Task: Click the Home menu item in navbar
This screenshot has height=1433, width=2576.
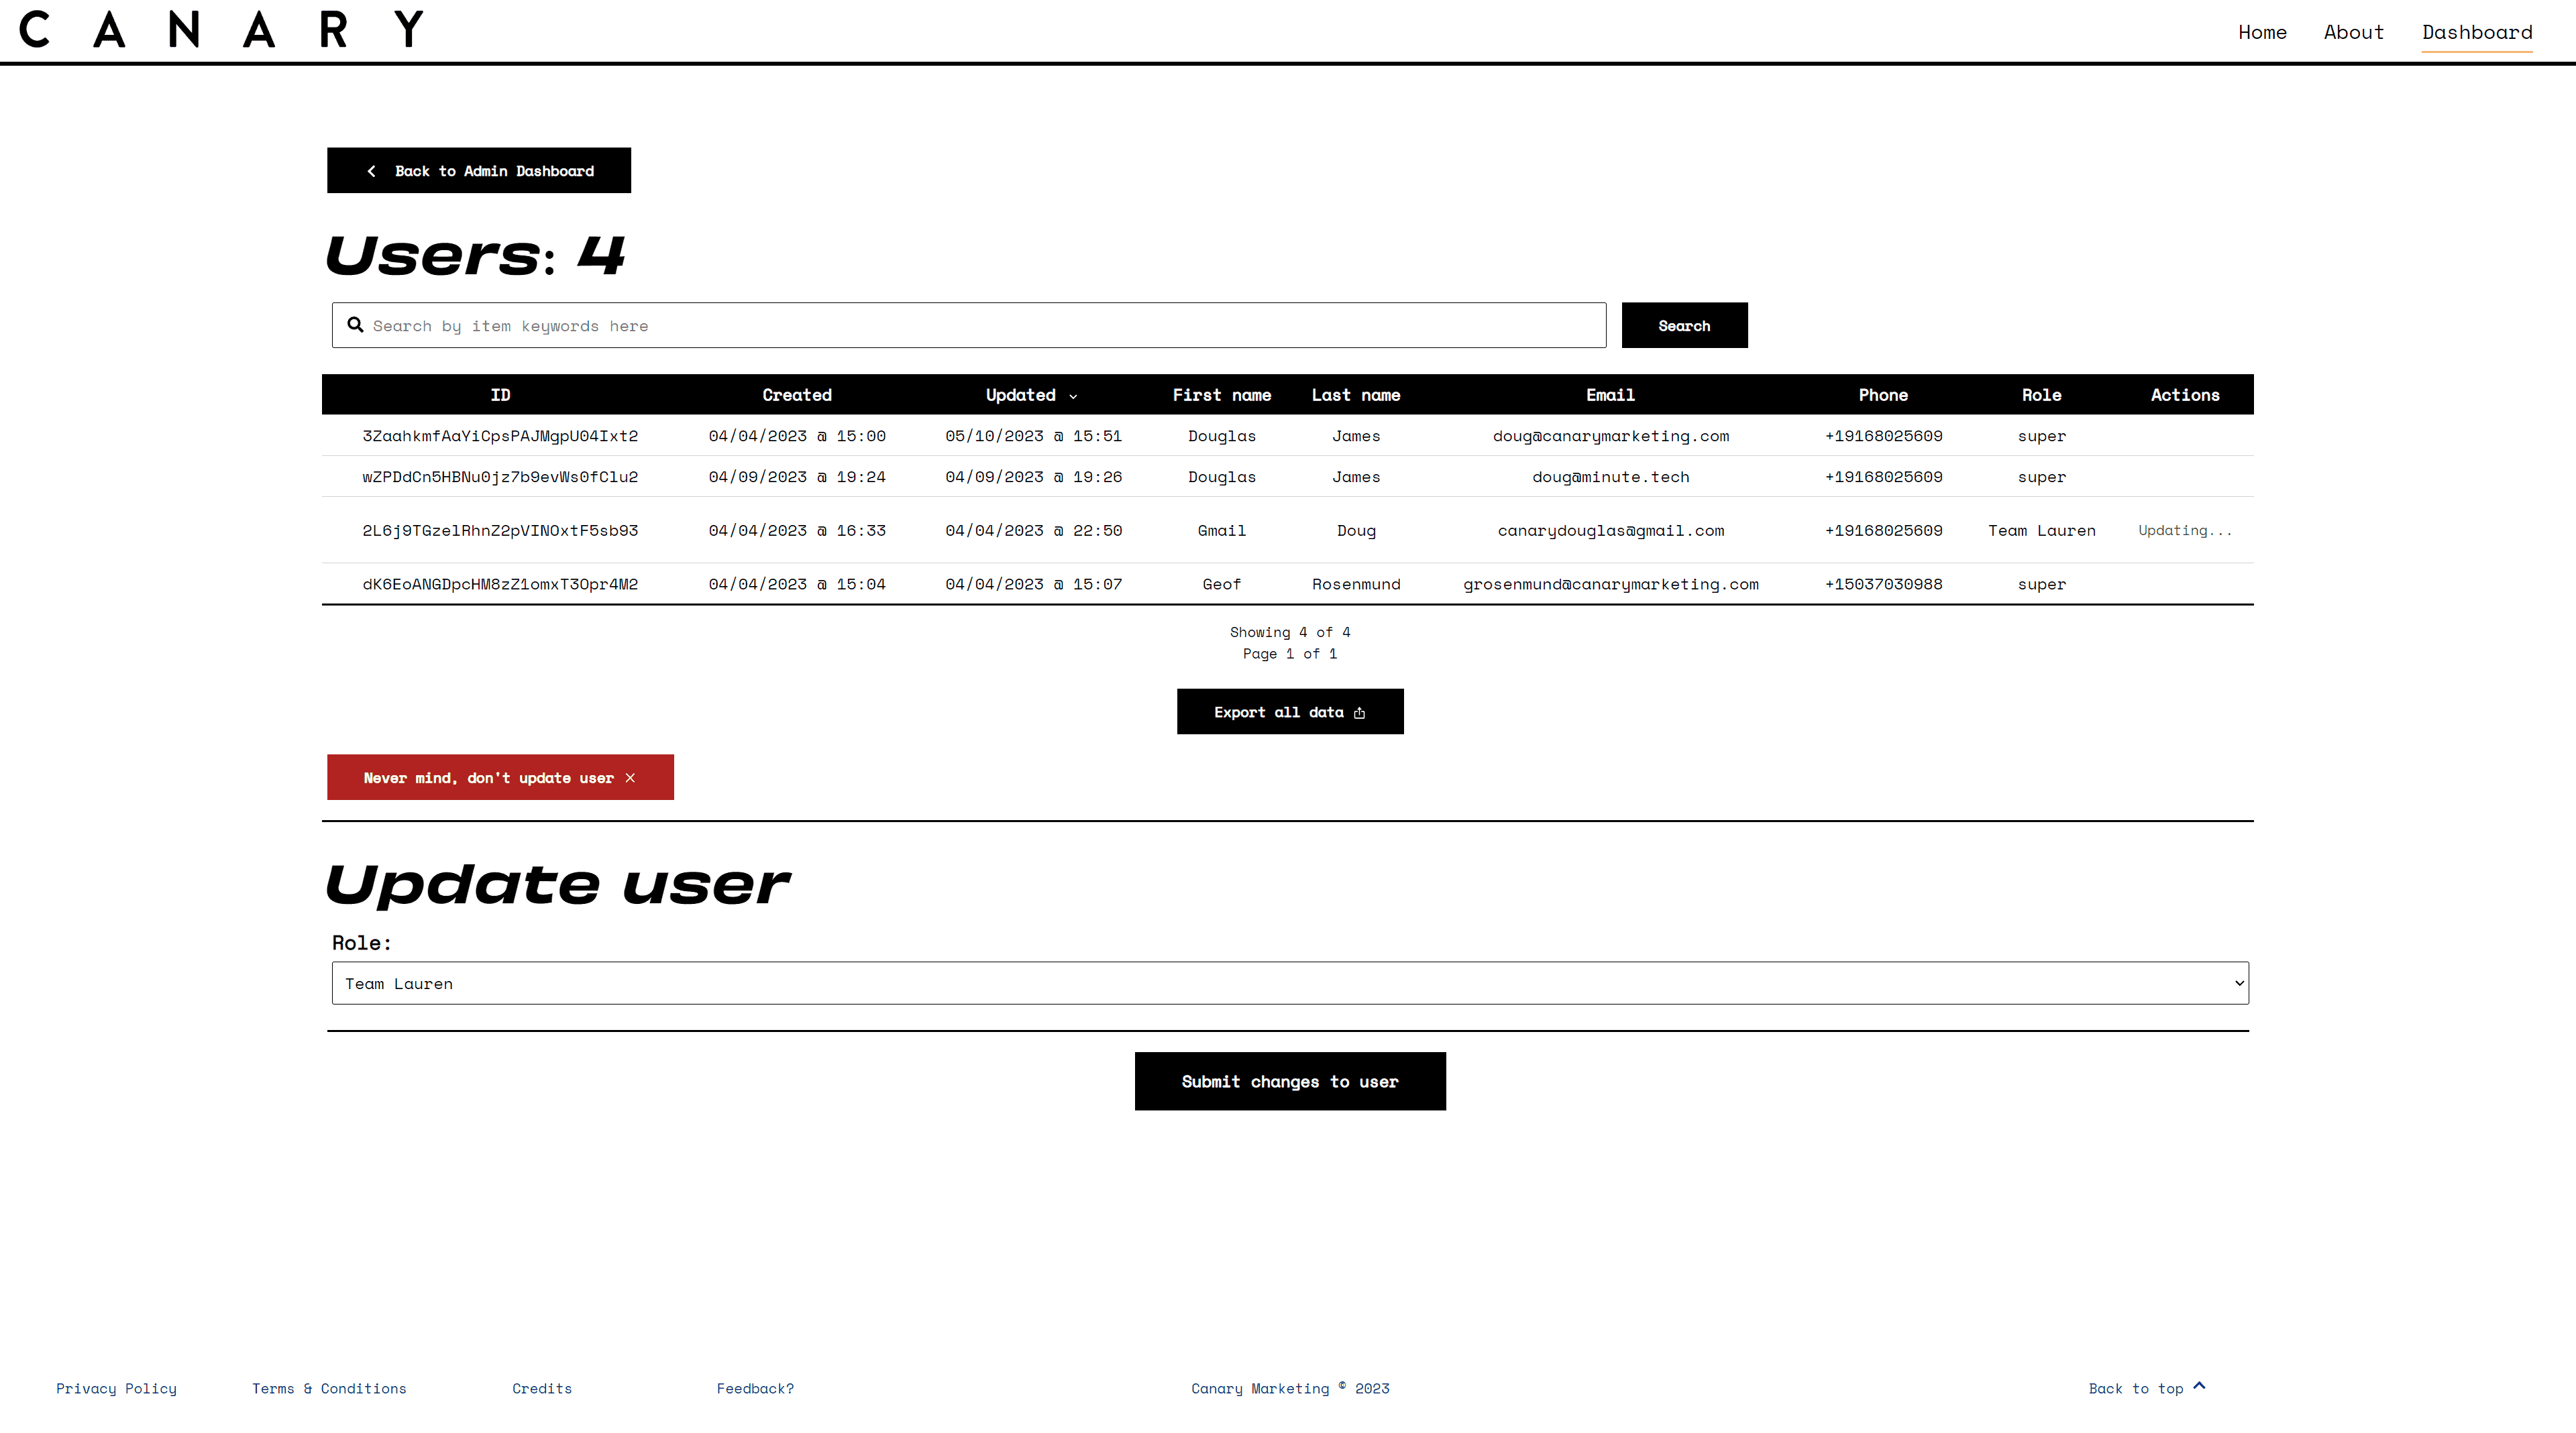Action: pyautogui.click(x=2262, y=30)
